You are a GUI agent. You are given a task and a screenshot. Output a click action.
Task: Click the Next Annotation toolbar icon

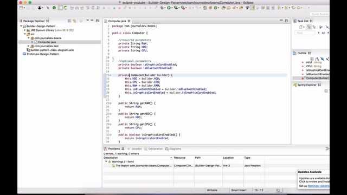coord(279,8)
